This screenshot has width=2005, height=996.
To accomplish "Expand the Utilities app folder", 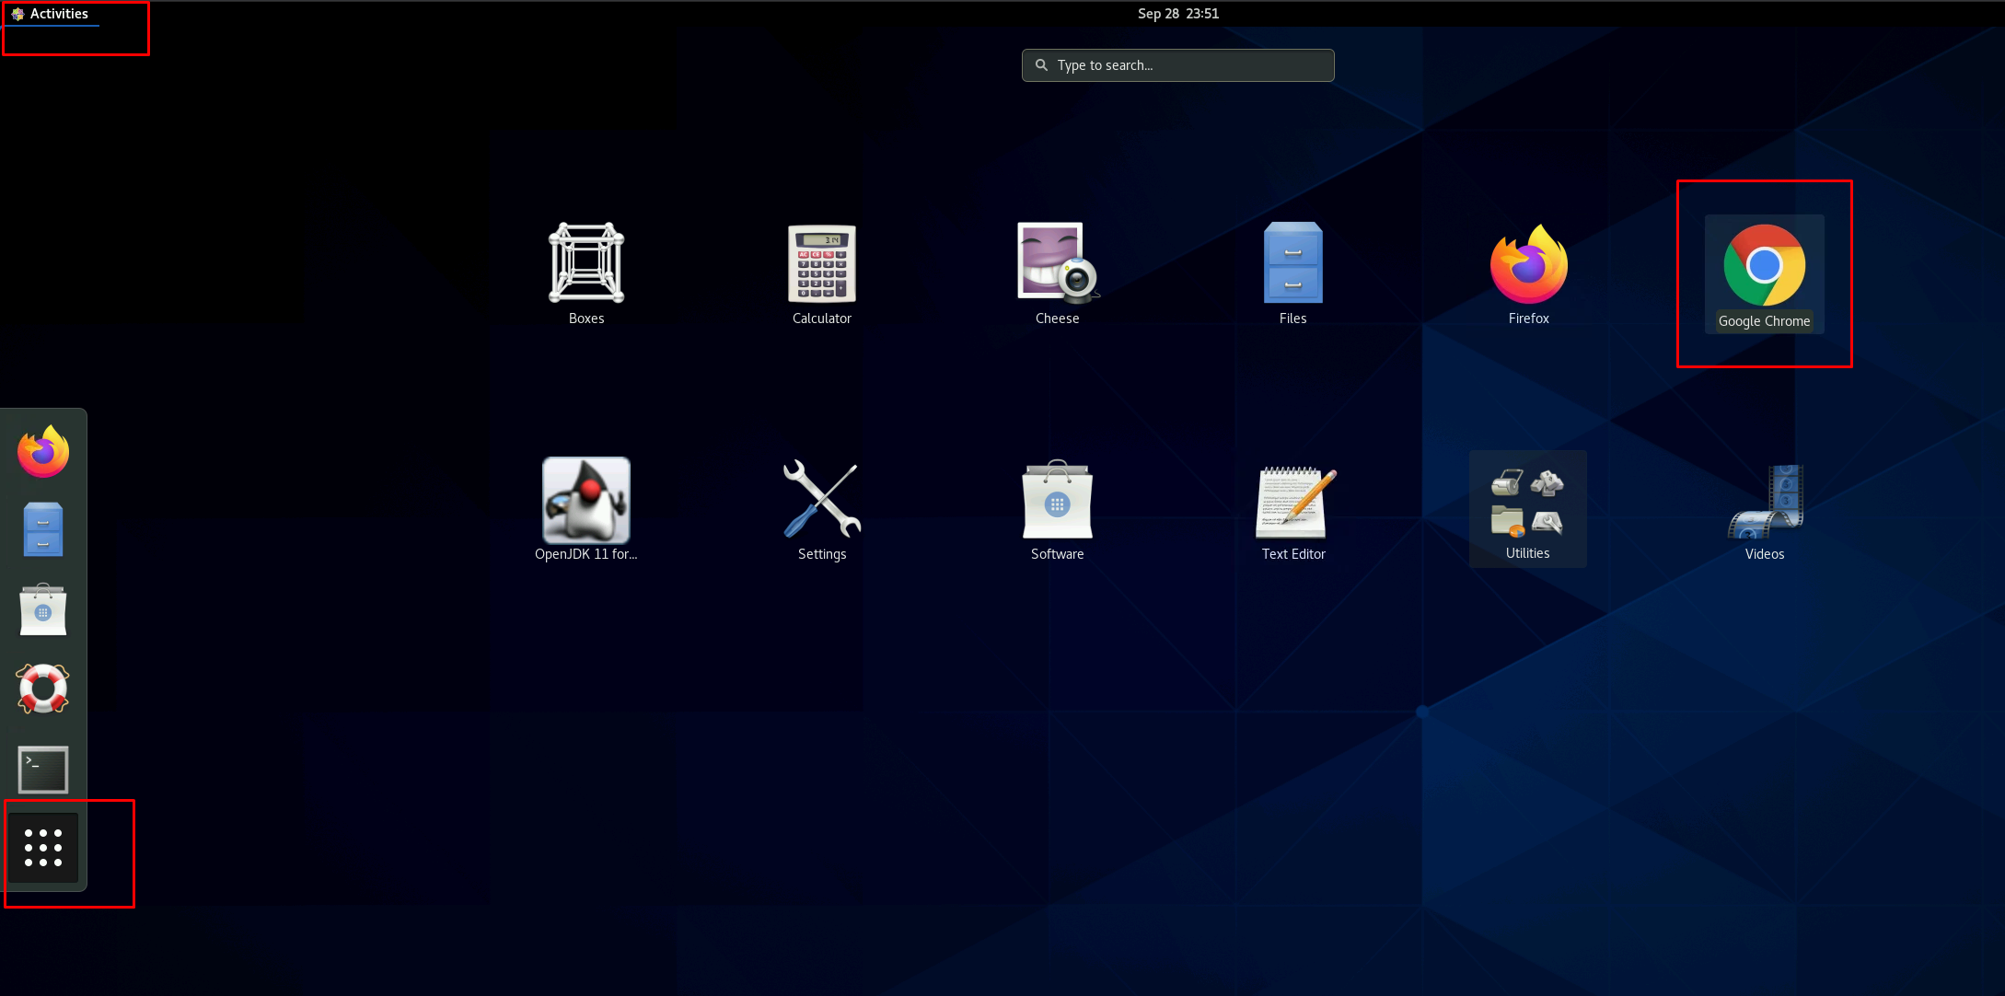I will point(1527,504).
